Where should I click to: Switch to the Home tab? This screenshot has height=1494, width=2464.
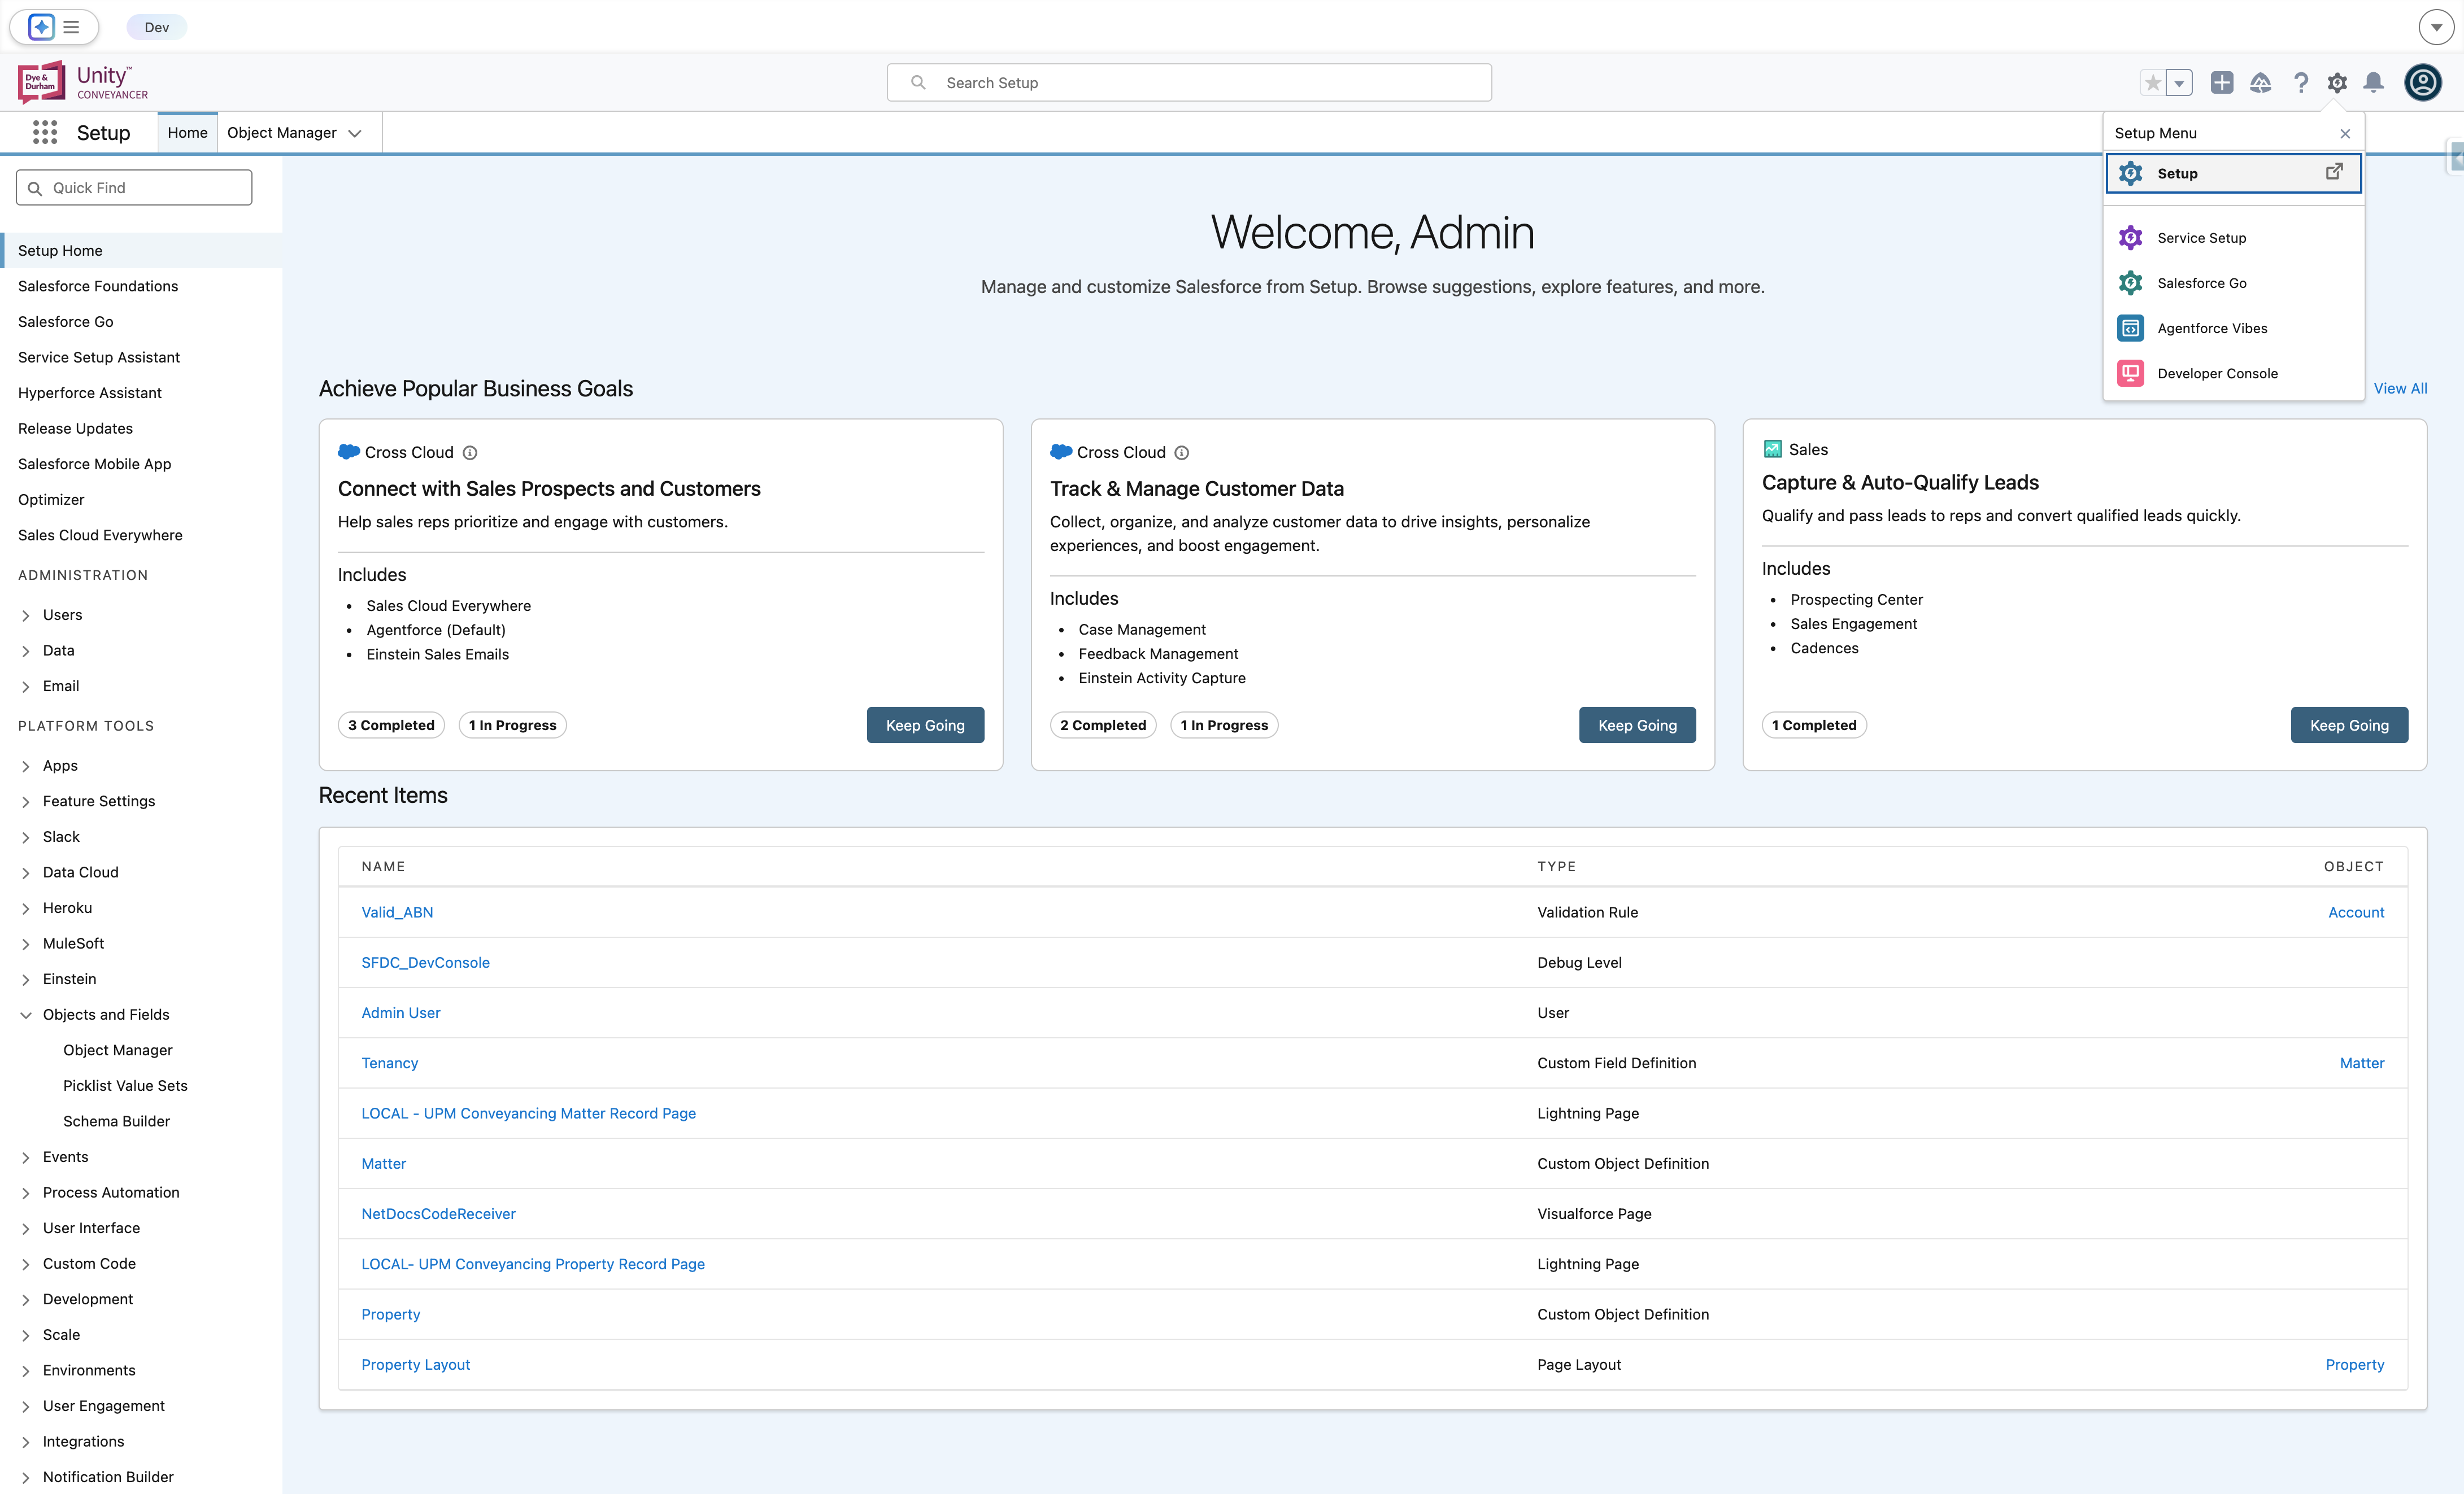click(187, 133)
